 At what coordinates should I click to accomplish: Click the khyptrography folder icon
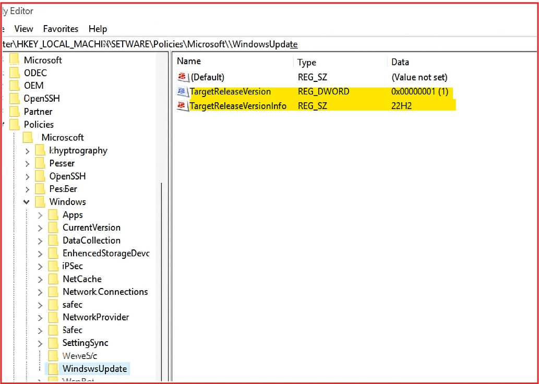point(40,150)
